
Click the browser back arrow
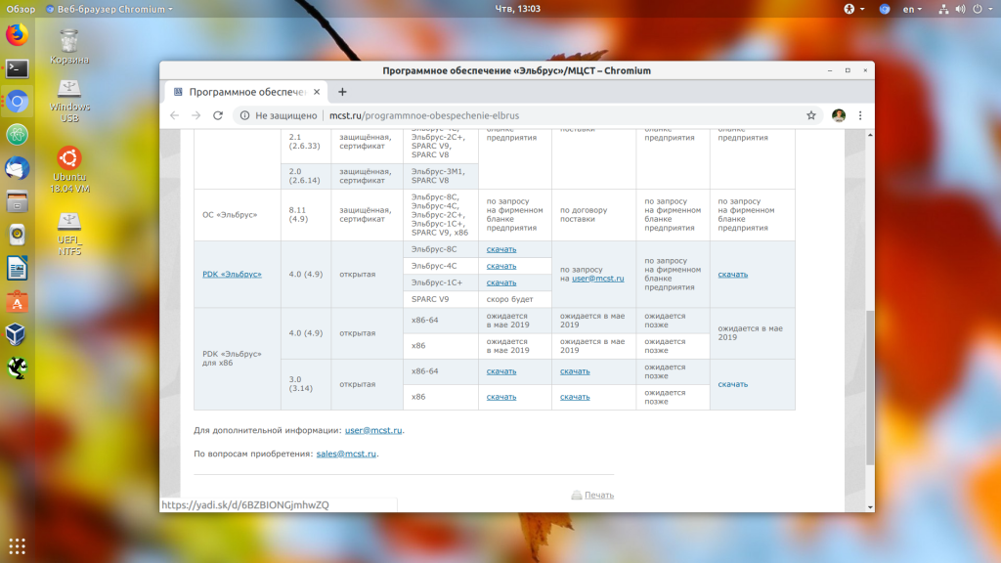coord(174,115)
